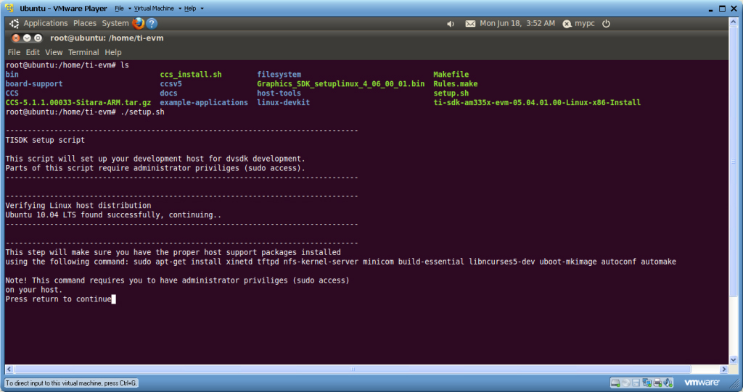Click the 'example-applications' directory name
The width and height of the screenshot is (743, 392).
click(x=204, y=102)
